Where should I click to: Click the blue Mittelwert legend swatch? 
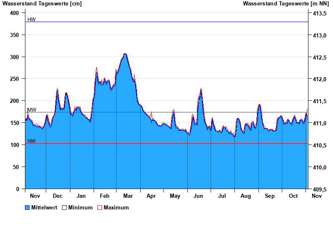point(27,207)
